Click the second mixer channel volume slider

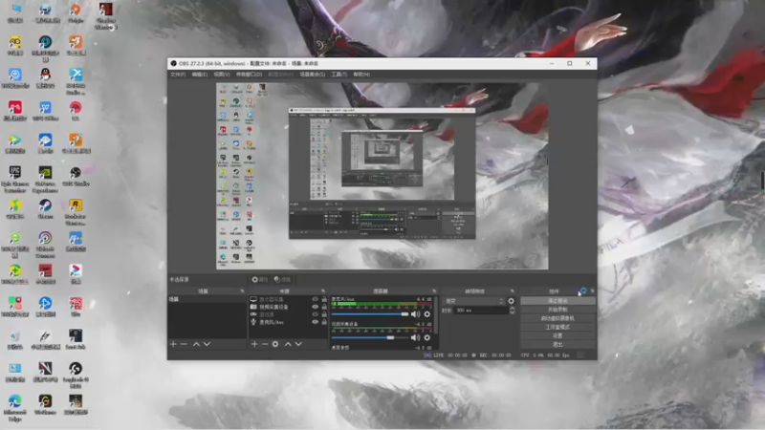370,337
